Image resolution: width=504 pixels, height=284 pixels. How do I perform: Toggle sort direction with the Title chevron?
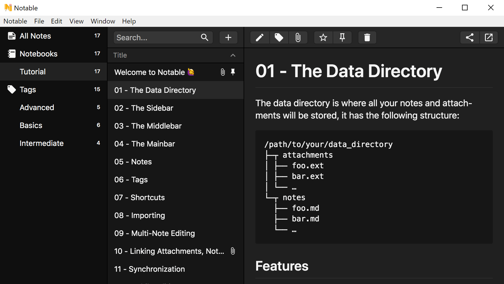pos(233,55)
